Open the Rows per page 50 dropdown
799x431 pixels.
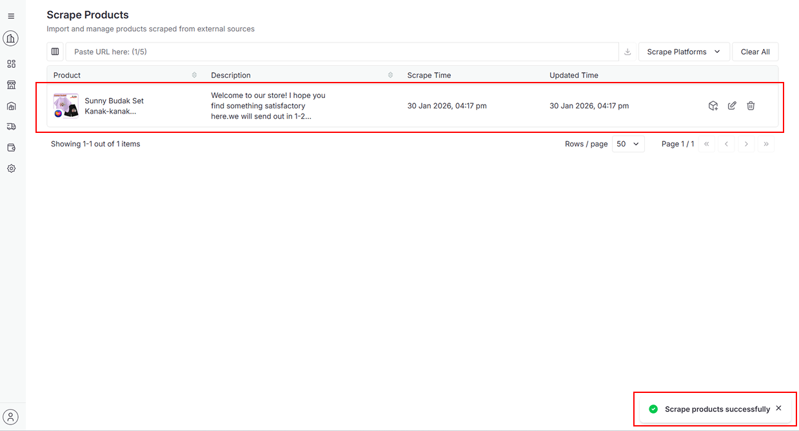click(x=627, y=144)
